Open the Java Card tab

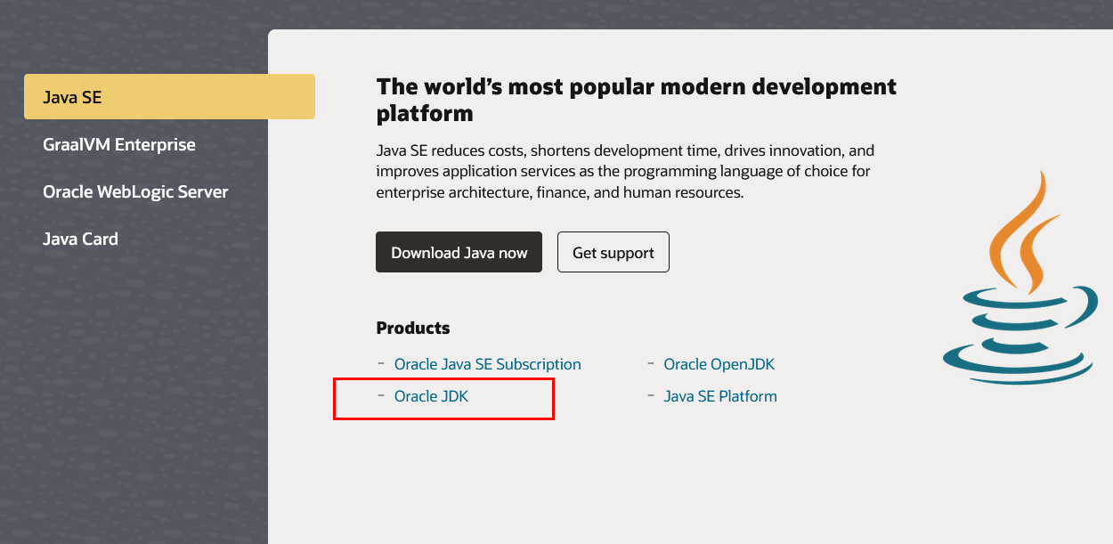(80, 239)
